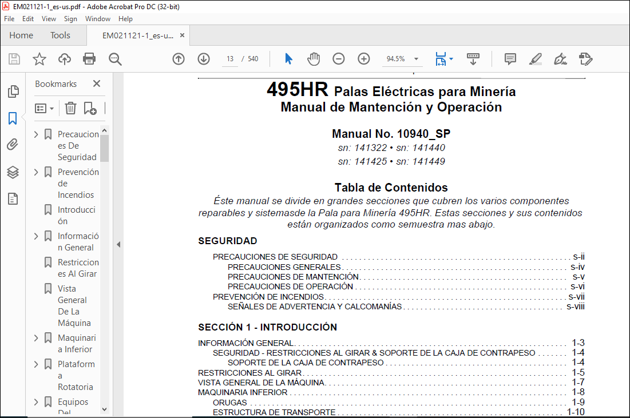The image size is (630, 418).
Task: Click the page number input field
Action: [x=230, y=59]
